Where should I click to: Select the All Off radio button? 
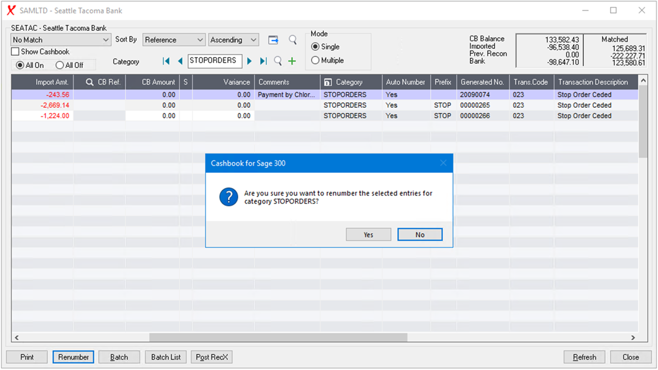pos(60,65)
